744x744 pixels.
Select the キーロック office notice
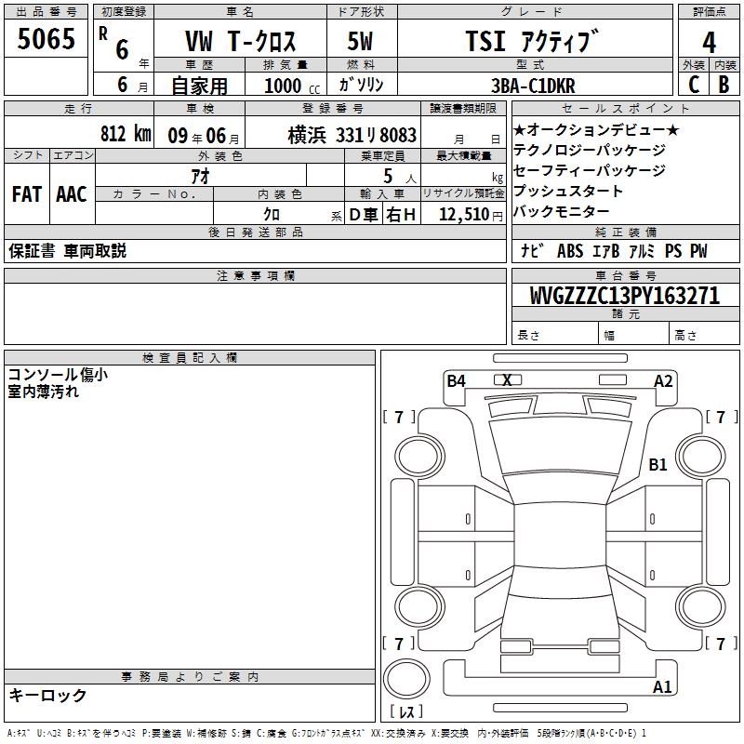(48, 695)
